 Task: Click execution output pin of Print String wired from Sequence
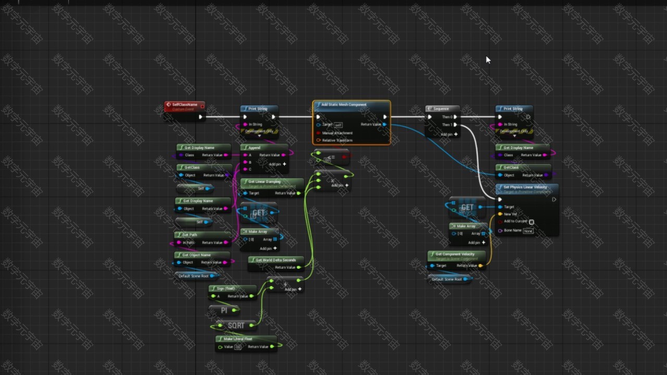pos(528,117)
